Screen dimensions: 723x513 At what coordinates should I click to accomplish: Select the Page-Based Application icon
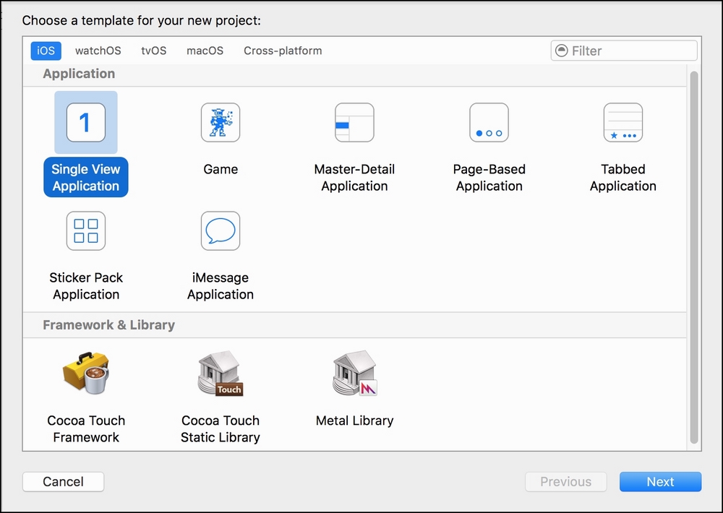(x=489, y=122)
